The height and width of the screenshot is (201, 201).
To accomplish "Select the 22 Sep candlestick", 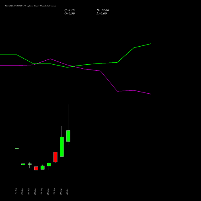I will point(30,164).
